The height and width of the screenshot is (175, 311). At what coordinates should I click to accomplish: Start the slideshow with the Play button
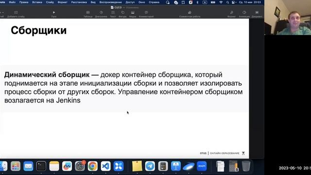pyautogui.click(x=54, y=14)
